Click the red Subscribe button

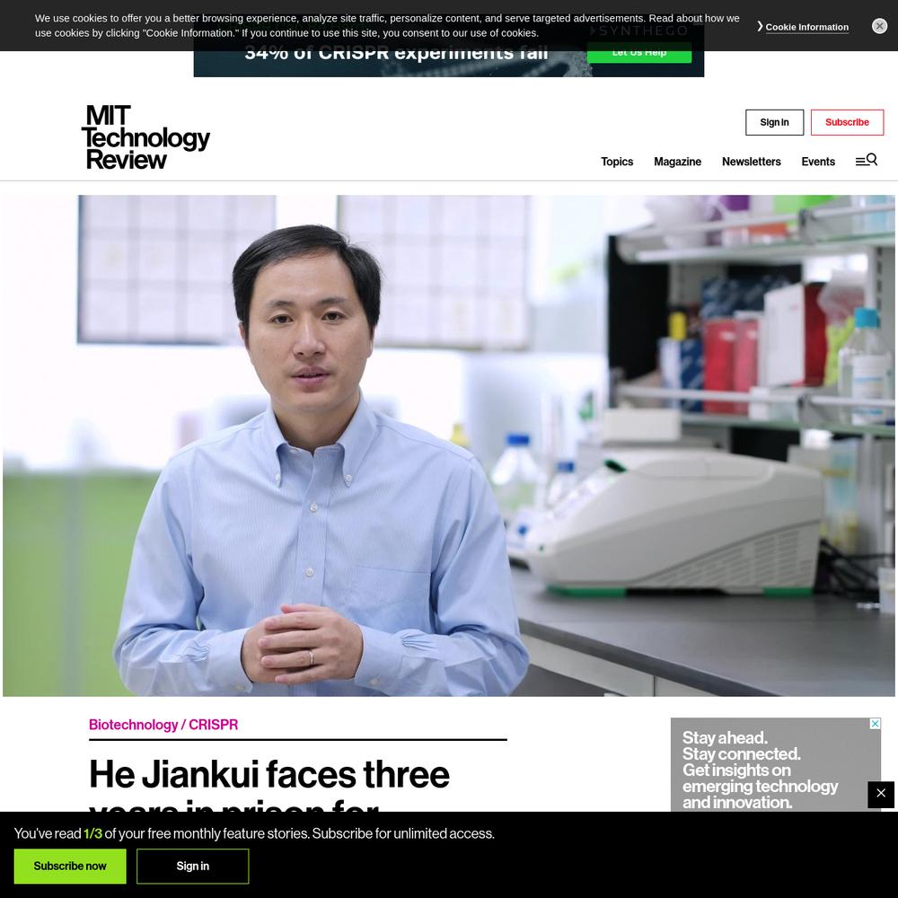coord(847,122)
